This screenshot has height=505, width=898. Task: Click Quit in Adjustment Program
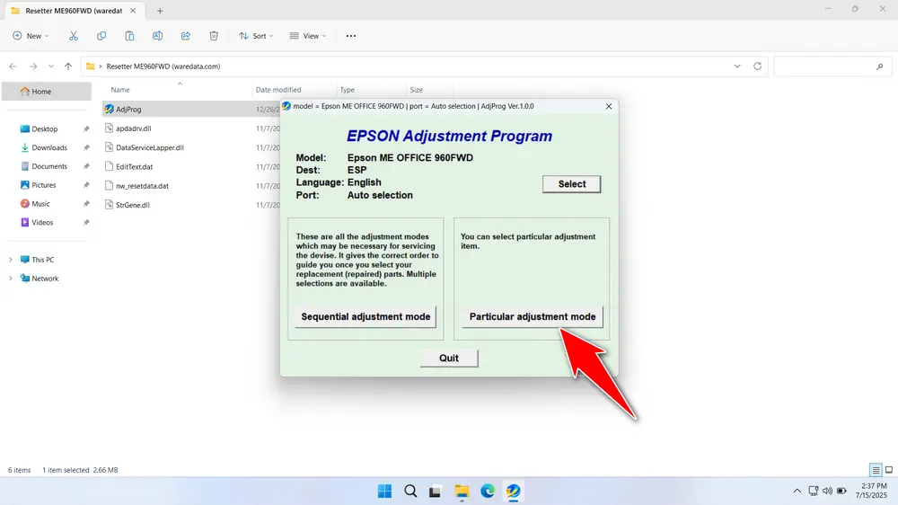pyautogui.click(x=448, y=359)
